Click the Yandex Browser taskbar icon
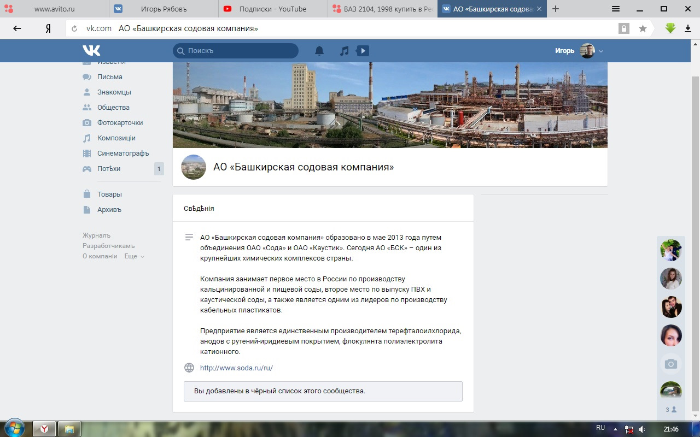Screen dimensions: 700x437 coord(44,429)
